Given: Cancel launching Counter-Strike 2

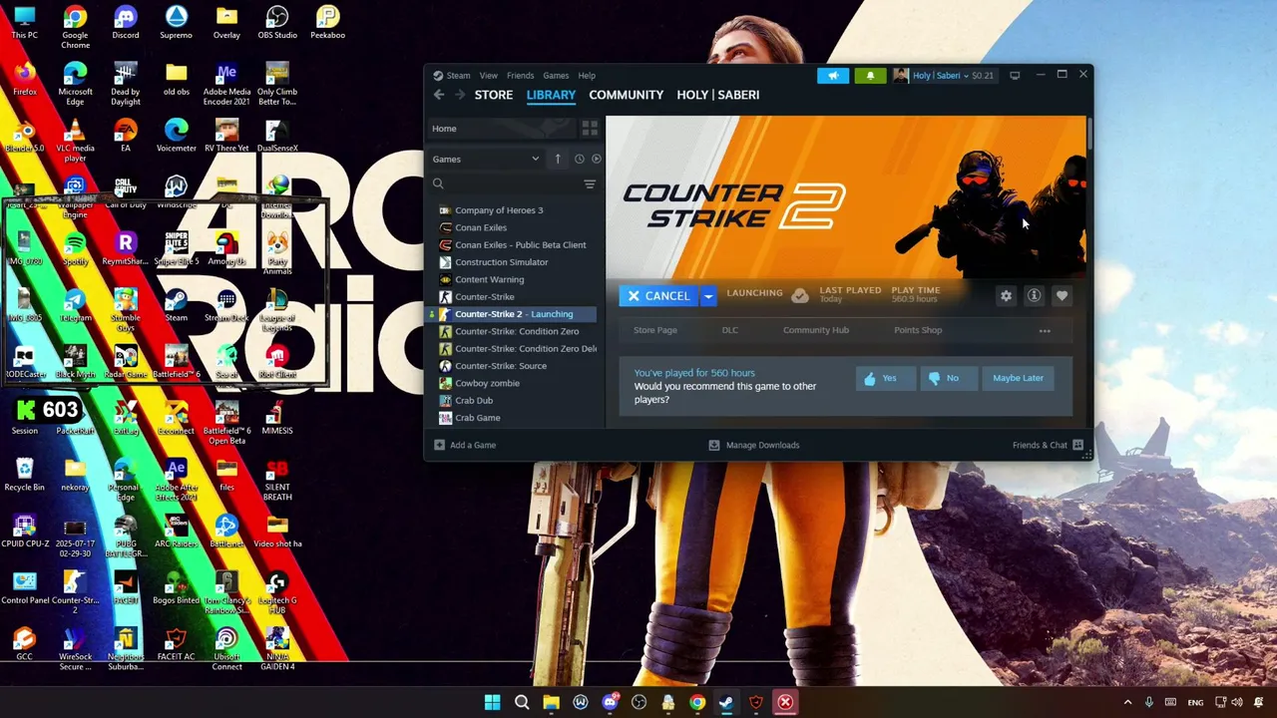Looking at the screenshot, I should click(x=658, y=296).
